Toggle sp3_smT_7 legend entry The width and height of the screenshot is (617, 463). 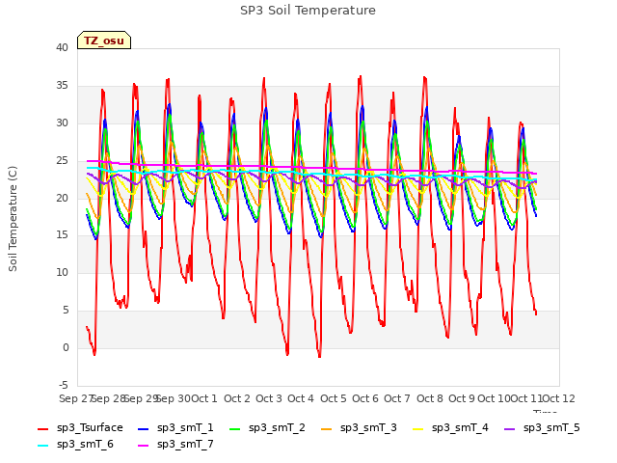point(175,445)
